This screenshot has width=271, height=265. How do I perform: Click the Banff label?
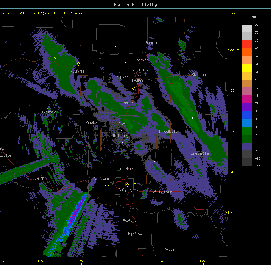(39, 178)
